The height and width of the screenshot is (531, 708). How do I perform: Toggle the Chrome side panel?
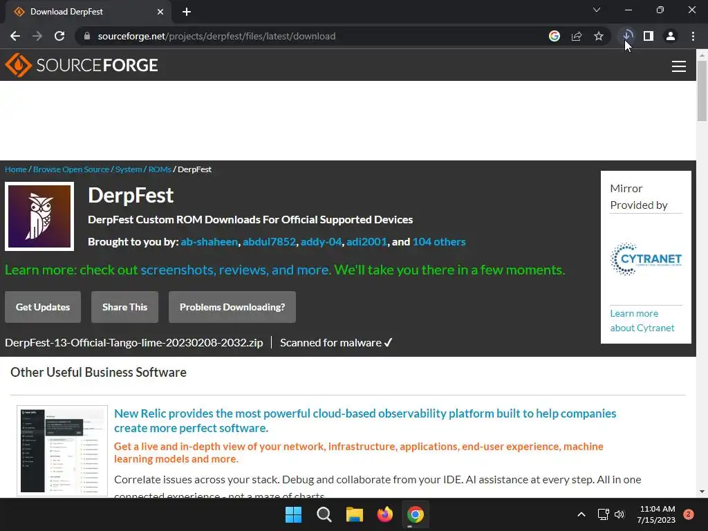click(x=649, y=36)
